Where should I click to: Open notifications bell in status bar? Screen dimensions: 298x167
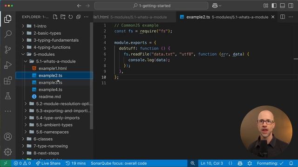pos(291,163)
